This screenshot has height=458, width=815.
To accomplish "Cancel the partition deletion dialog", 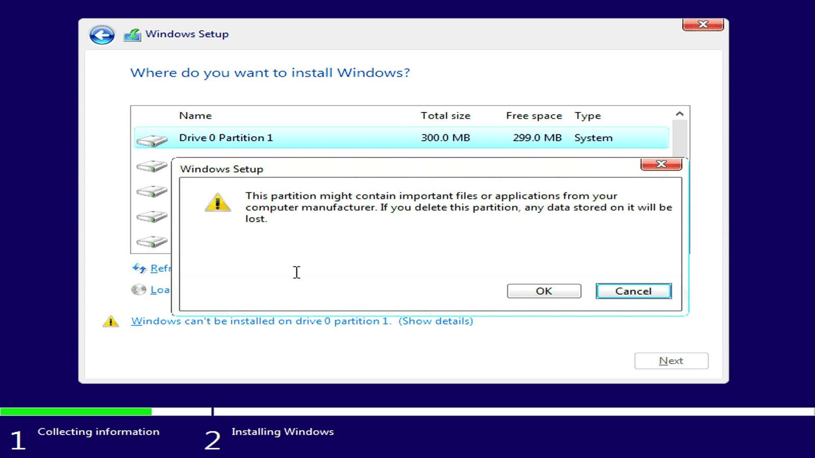I will point(634,291).
